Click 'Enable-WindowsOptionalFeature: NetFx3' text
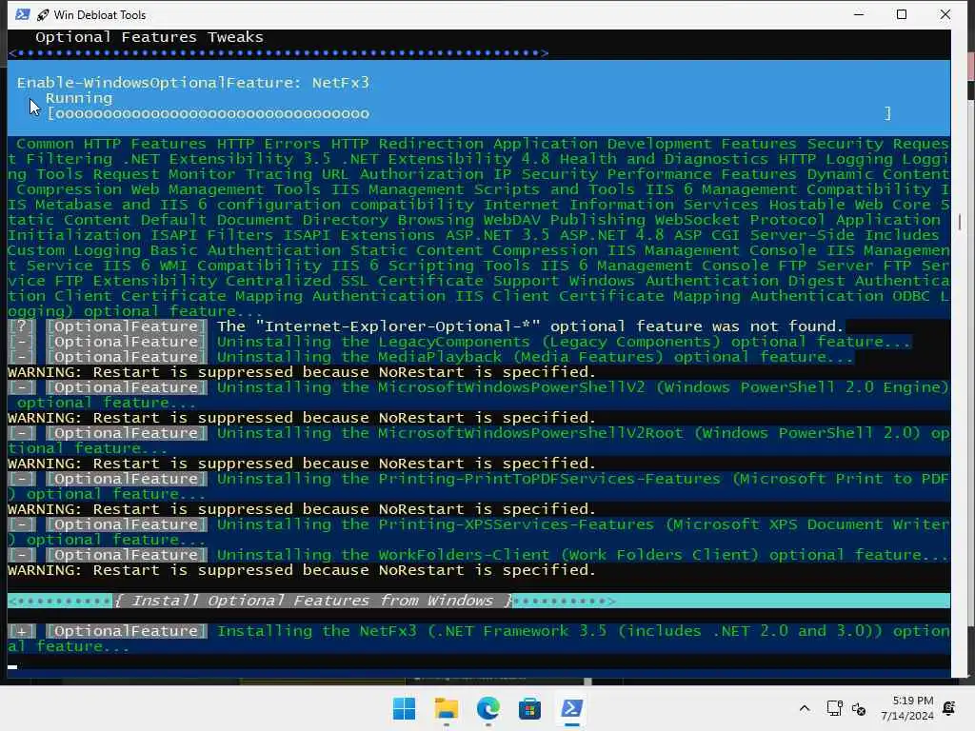 [x=192, y=83]
